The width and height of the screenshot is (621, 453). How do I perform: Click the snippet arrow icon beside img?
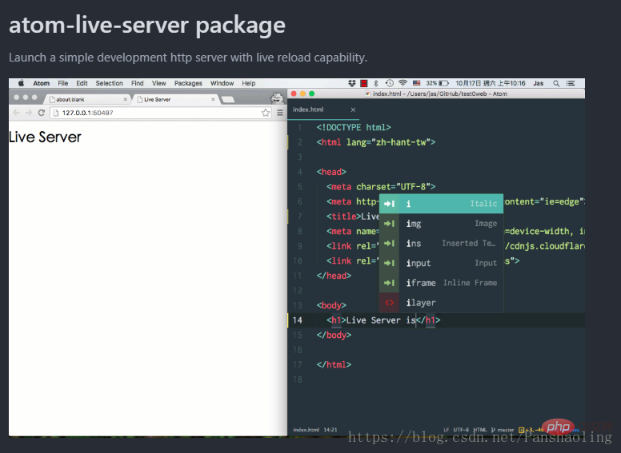pyautogui.click(x=389, y=224)
